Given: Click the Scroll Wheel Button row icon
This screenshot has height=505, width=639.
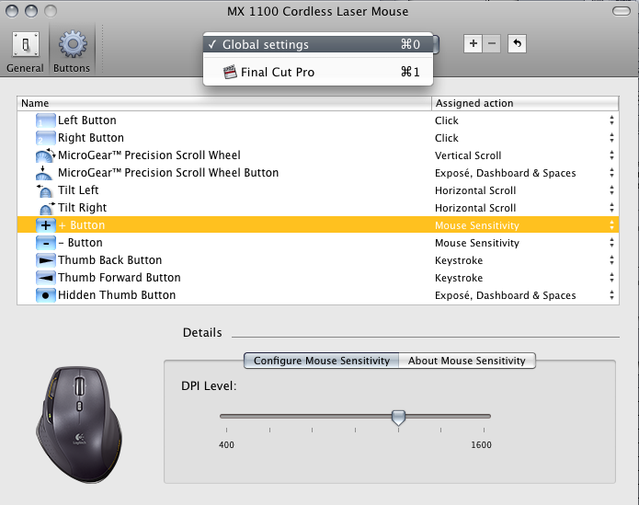Looking at the screenshot, I should point(44,173).
